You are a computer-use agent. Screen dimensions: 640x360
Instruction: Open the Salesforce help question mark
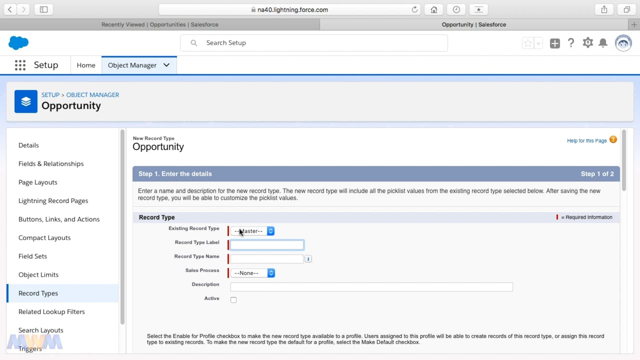tap(571, 43)
